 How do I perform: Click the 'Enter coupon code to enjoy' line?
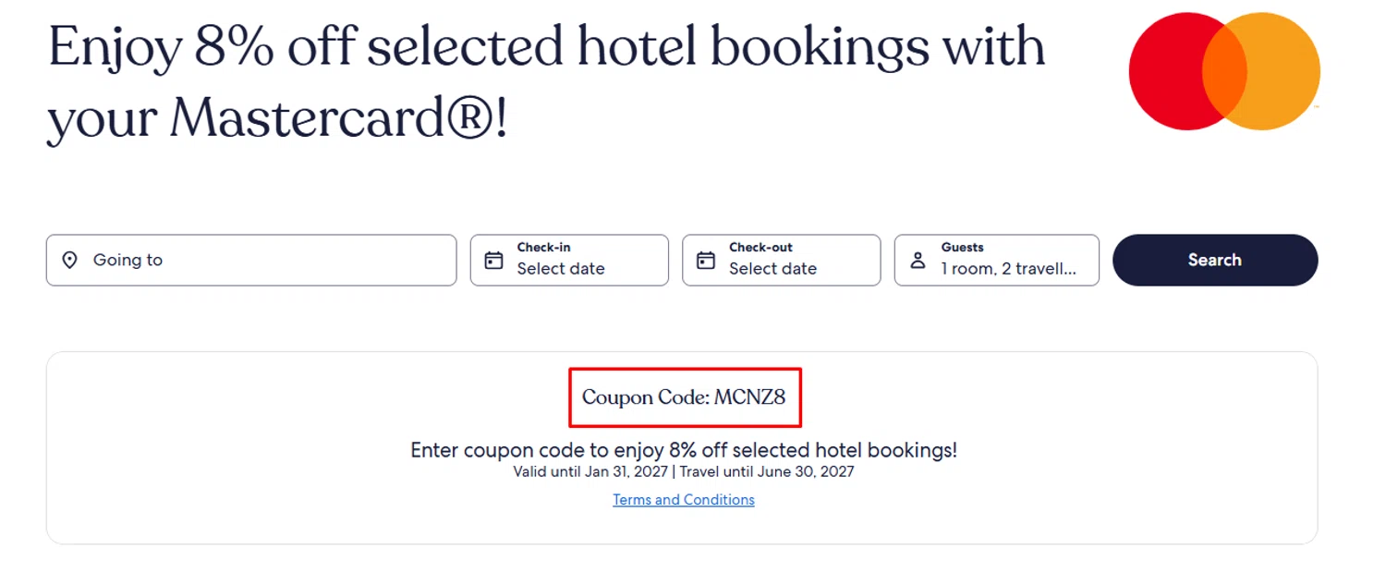[x=684, y=450]
